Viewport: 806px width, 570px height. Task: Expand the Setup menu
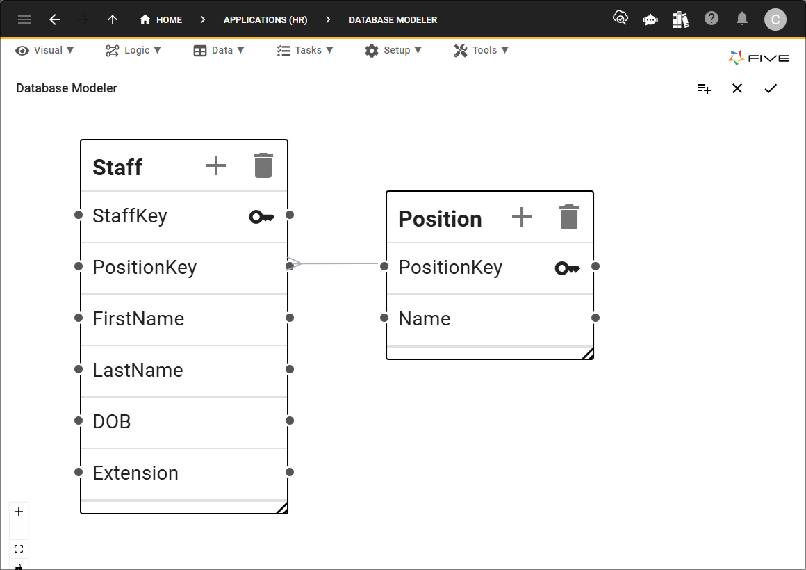point(393,51)
